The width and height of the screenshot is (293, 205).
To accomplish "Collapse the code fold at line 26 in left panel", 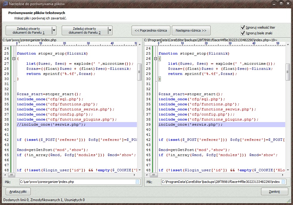I will pyautogui.click(x=14, y=58).
